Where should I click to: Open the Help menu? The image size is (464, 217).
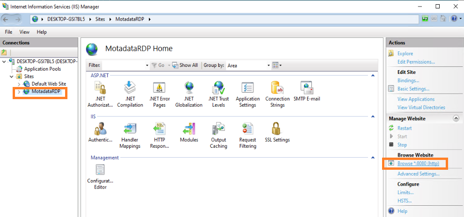42,32
